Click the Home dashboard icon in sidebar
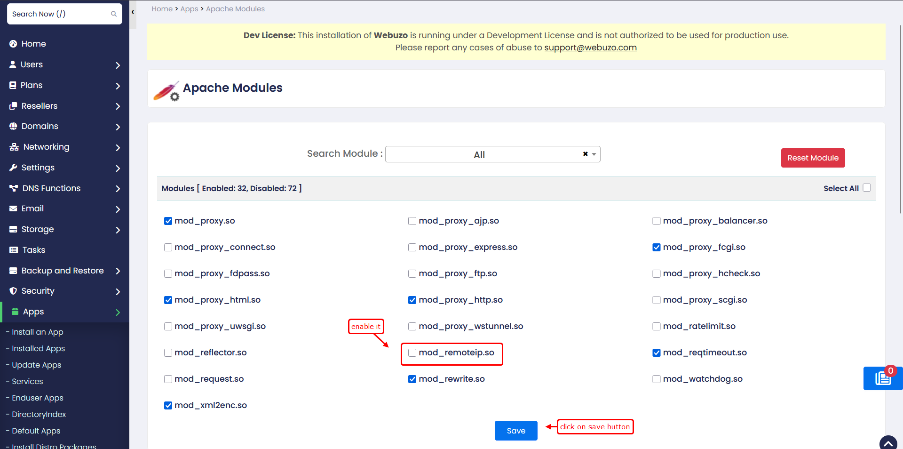 (x=13, y=44)
